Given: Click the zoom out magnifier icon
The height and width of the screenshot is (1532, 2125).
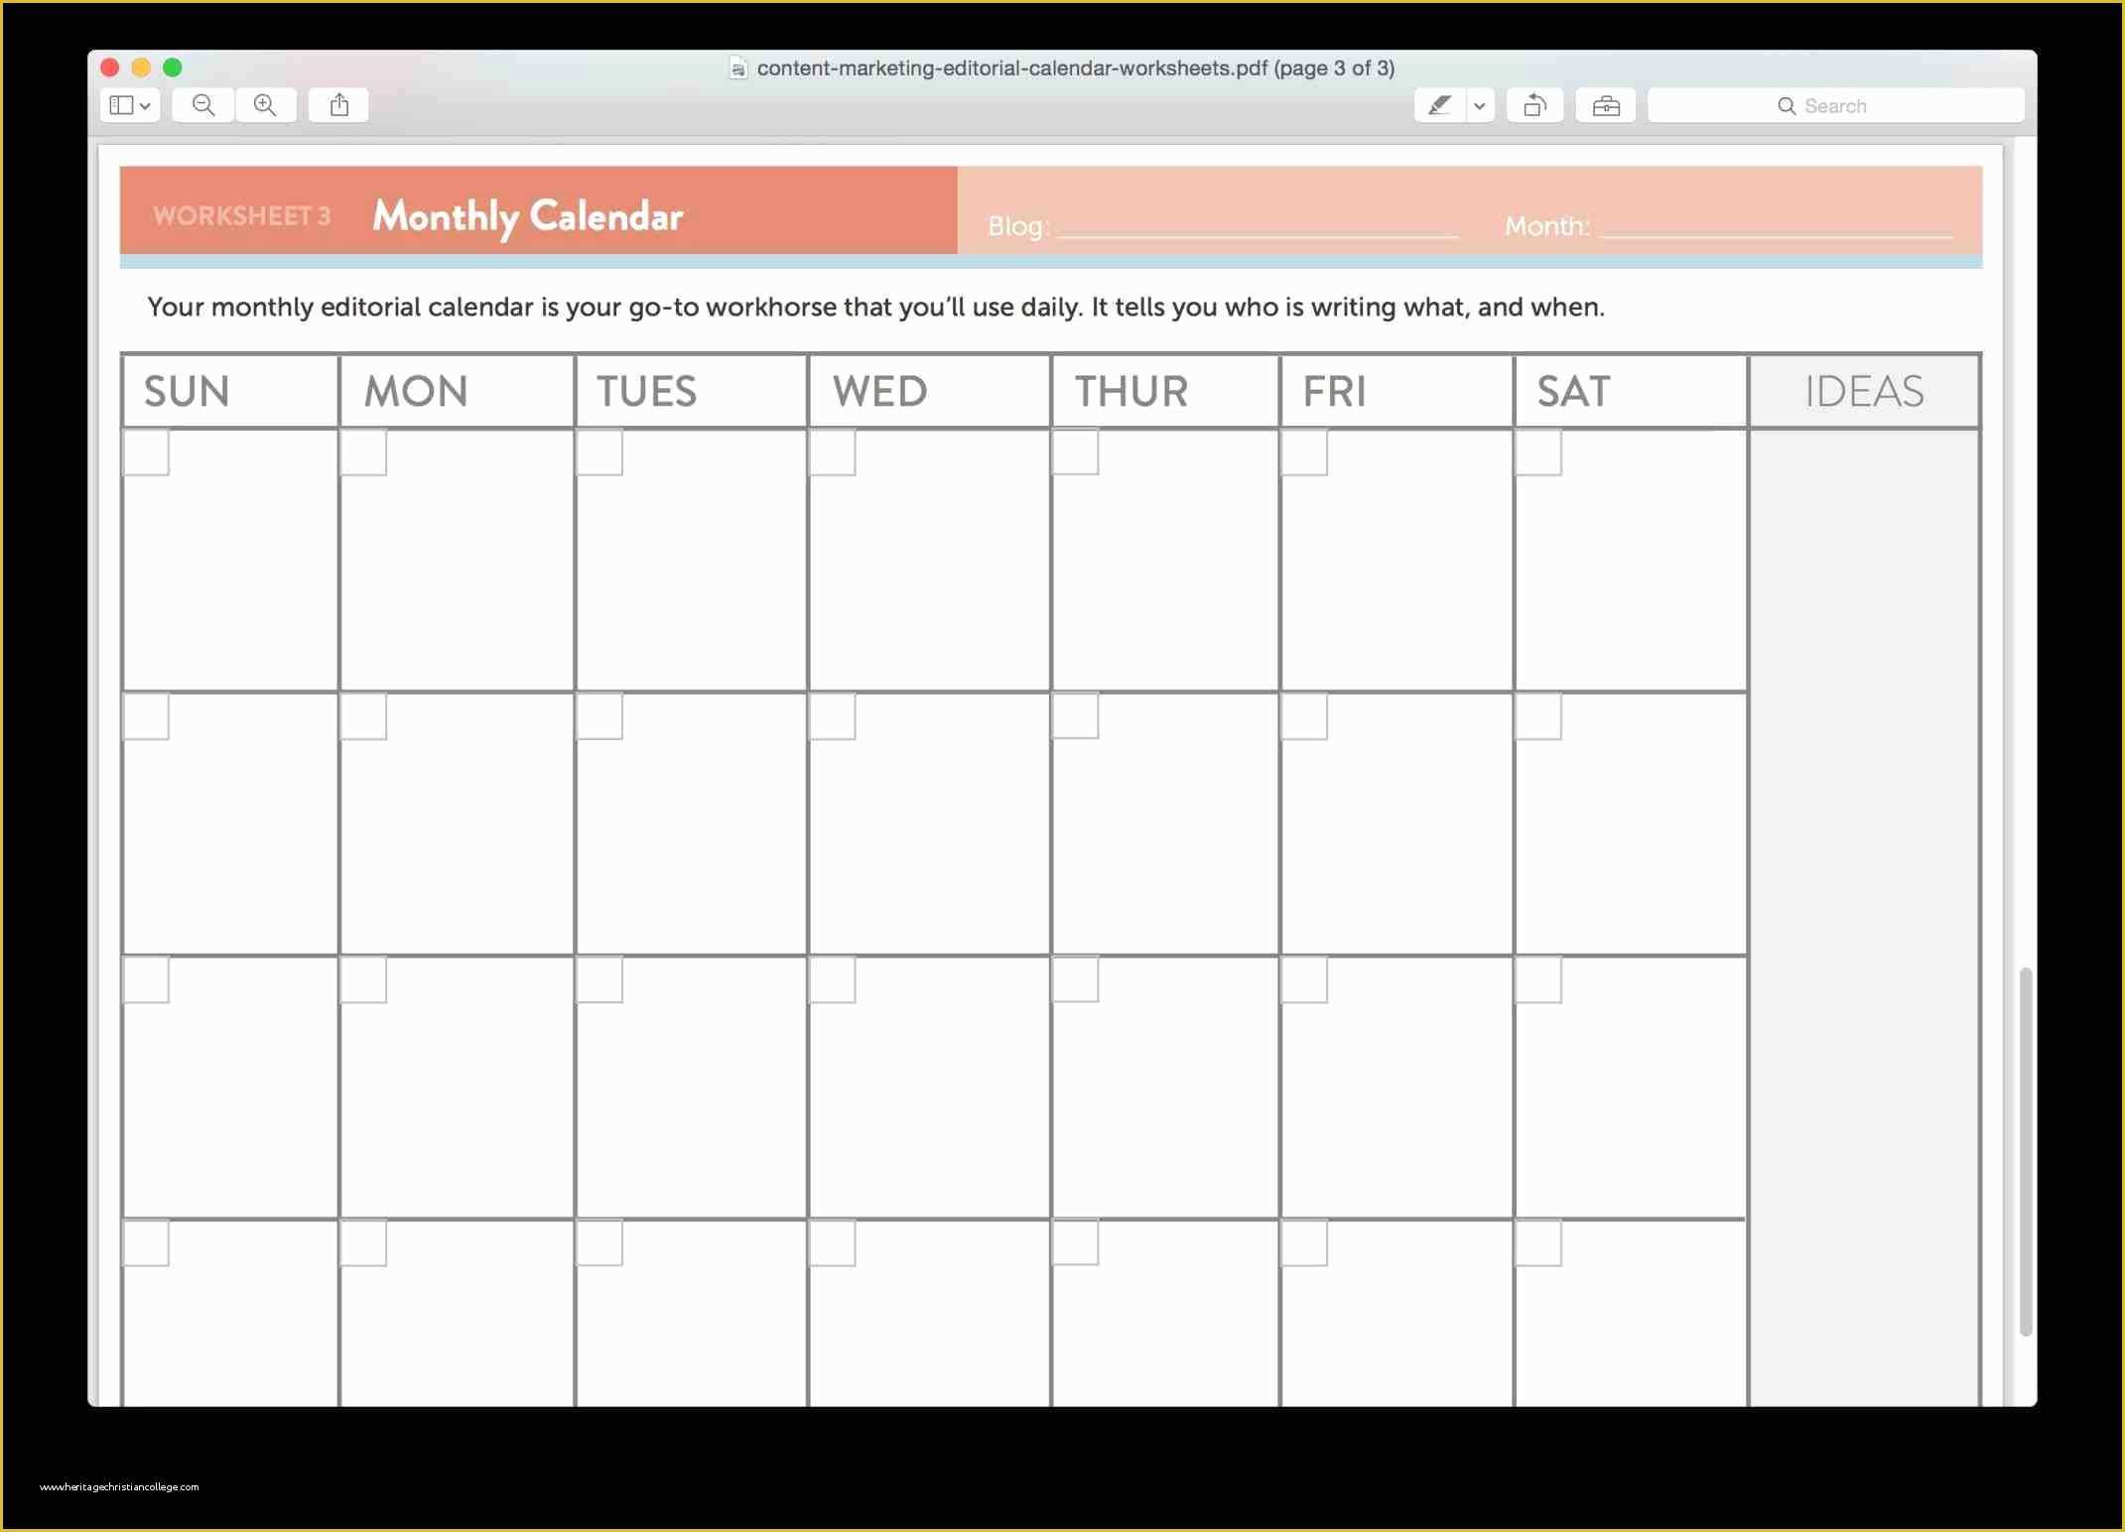Looking at the screenshot, I should tap(202, 105).
